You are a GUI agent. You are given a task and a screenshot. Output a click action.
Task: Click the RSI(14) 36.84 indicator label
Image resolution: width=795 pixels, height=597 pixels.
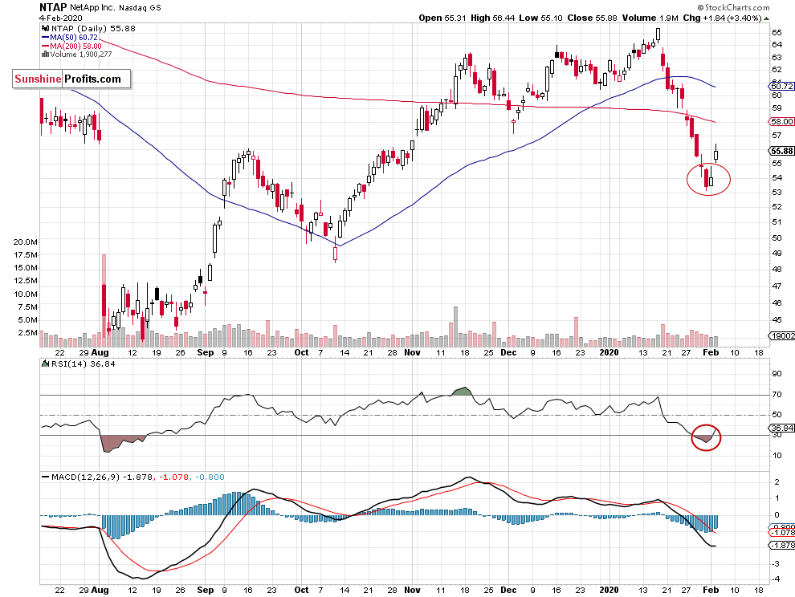(x=82, y=363)
